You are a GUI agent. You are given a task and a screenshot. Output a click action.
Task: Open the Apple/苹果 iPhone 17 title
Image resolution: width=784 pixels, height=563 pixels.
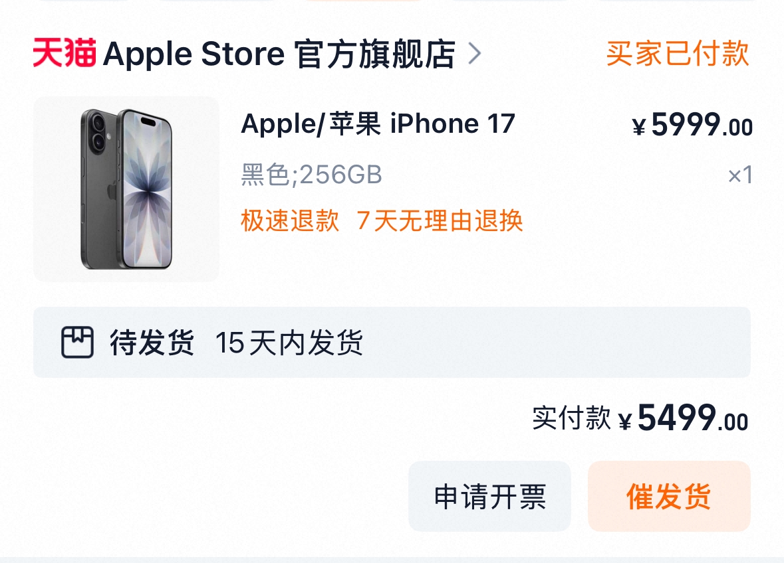pyautogui.click(x=378, y=123)
